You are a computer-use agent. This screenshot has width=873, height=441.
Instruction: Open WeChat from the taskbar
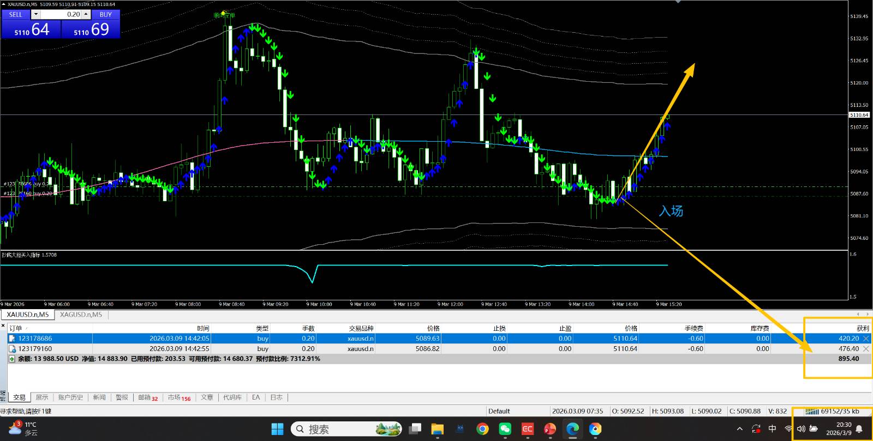[505, 429]
